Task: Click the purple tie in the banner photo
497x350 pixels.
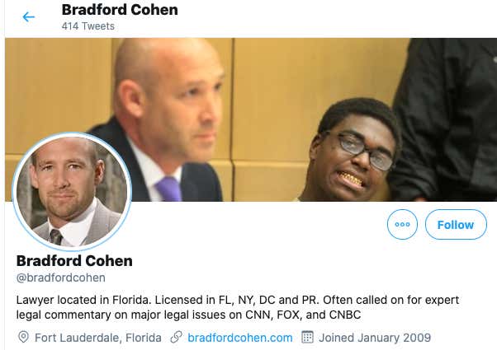Action: pos(169,189)
